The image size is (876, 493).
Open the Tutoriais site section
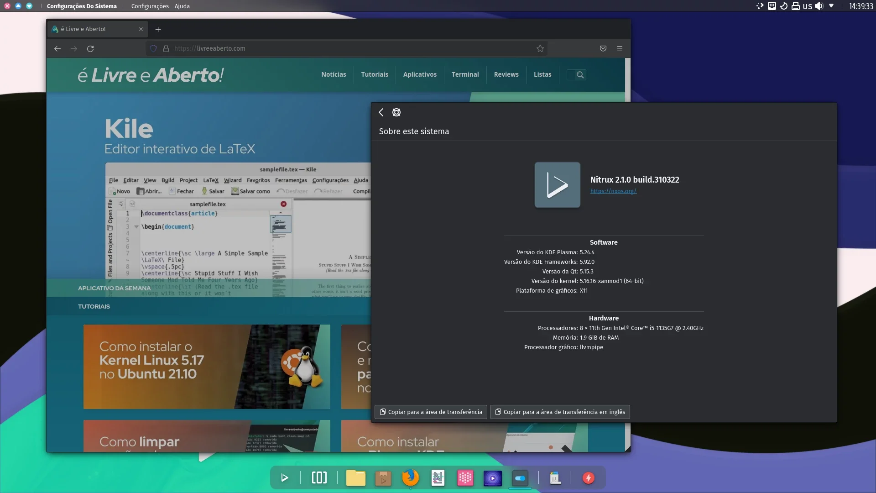pyautogui.click(x=375, y=74)
